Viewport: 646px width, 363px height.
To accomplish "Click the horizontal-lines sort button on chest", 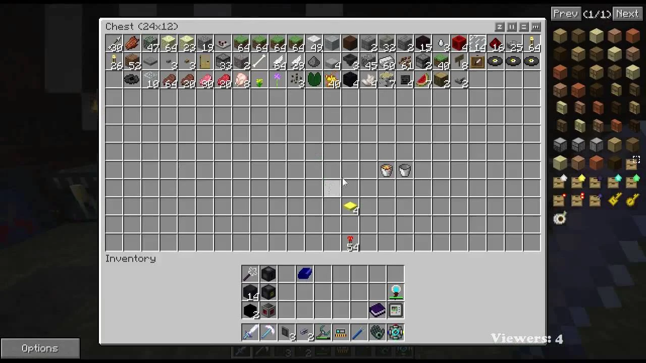I will 524,27.
